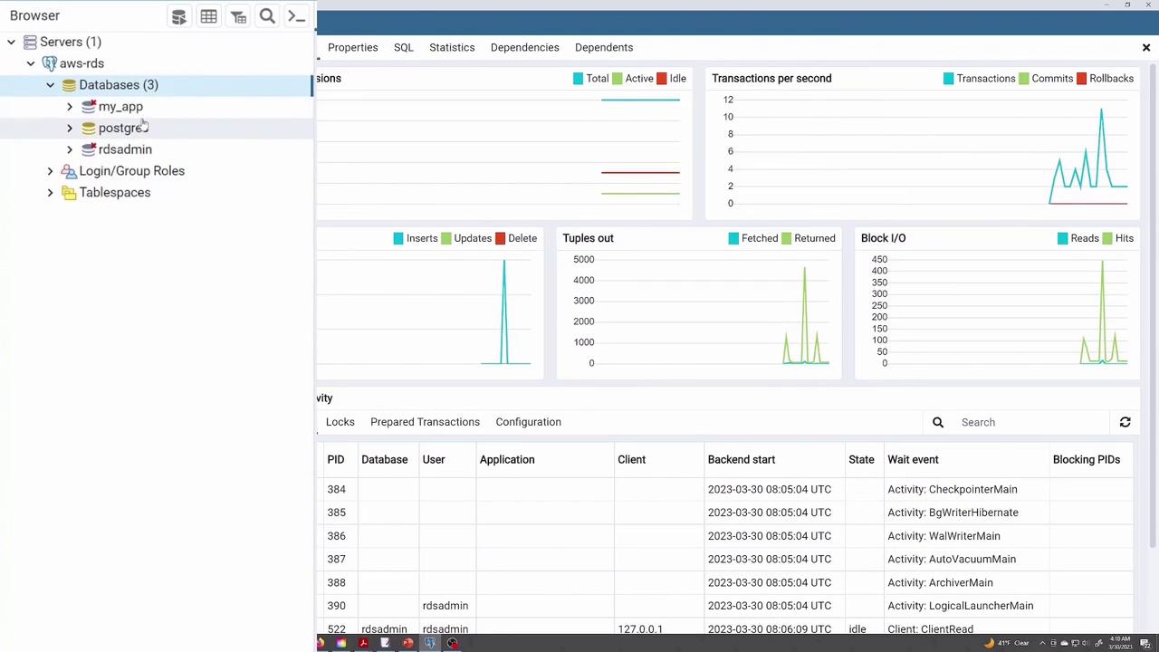Open the Prepared Transactions tab
The height and width of the screenshot is (652, 1159).
[x=425, y=422]
